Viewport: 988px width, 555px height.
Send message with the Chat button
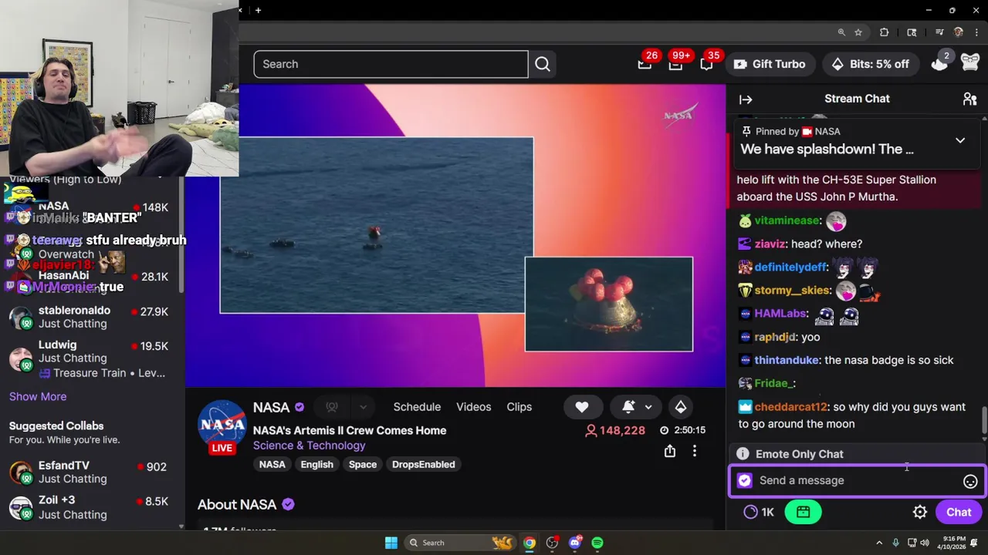tap(959, 512)
